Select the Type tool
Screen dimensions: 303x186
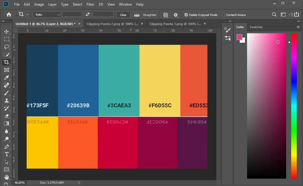(7, 154)
